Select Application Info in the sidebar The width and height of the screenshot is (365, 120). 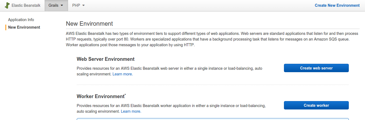tap(21, 20)
